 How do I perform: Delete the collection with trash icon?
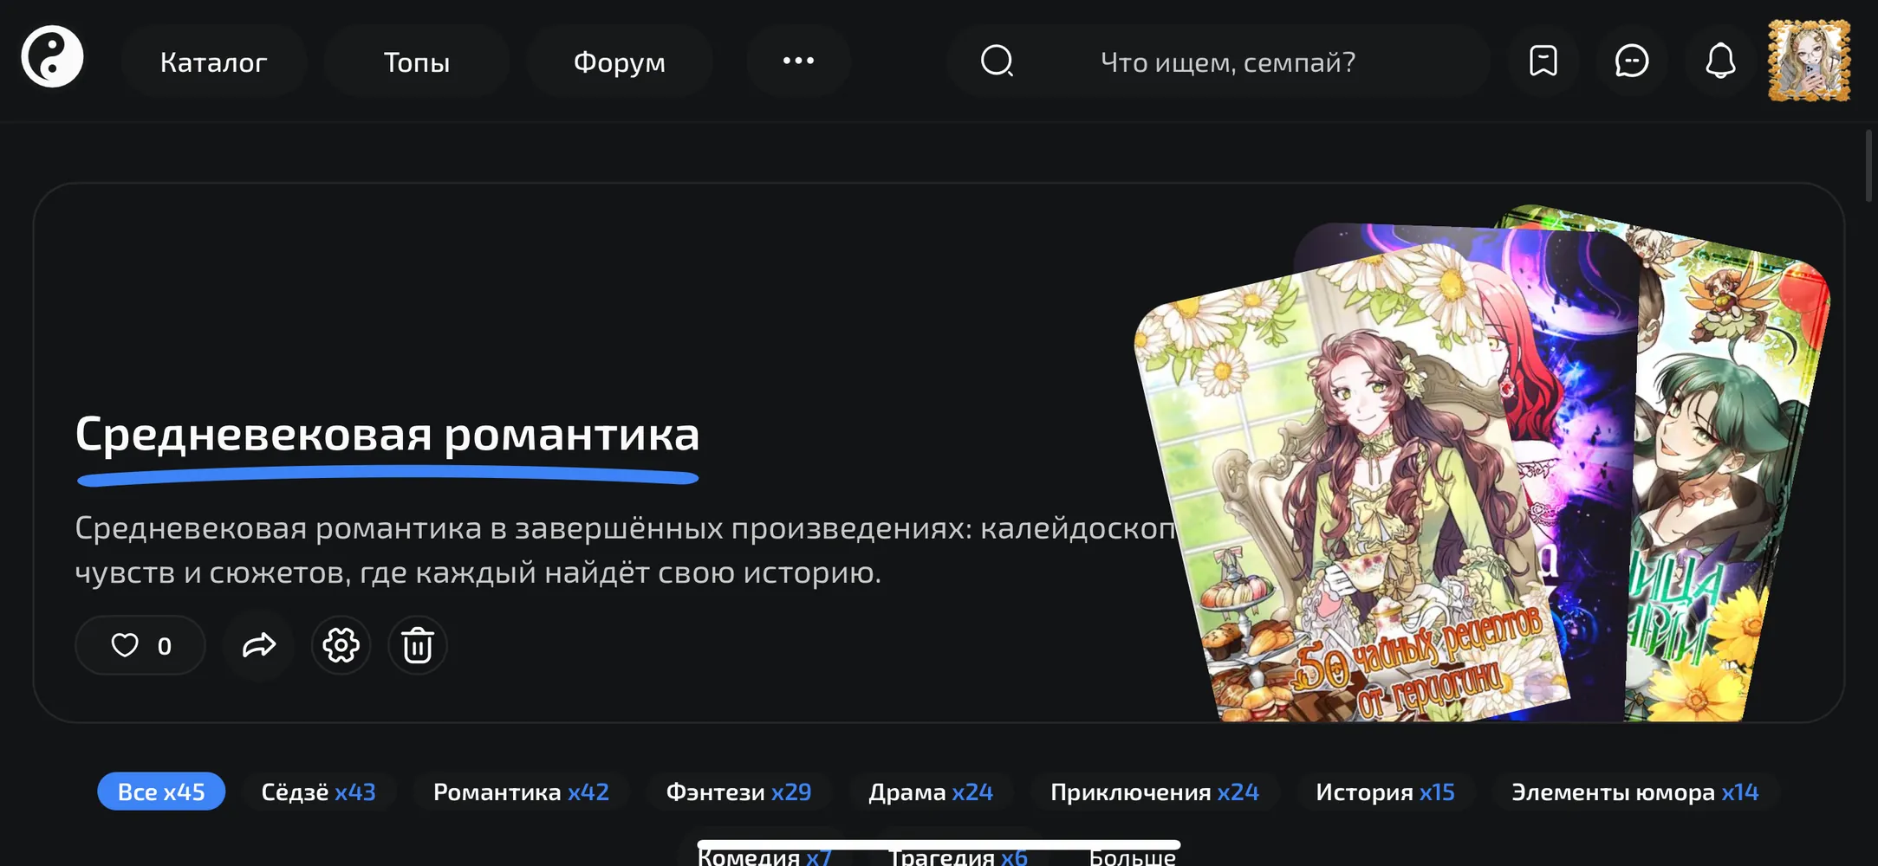point(417,645)
